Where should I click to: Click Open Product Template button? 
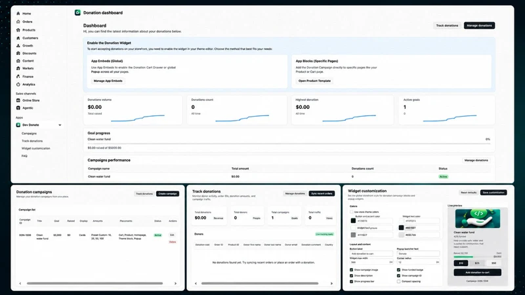tap(314, 81)
